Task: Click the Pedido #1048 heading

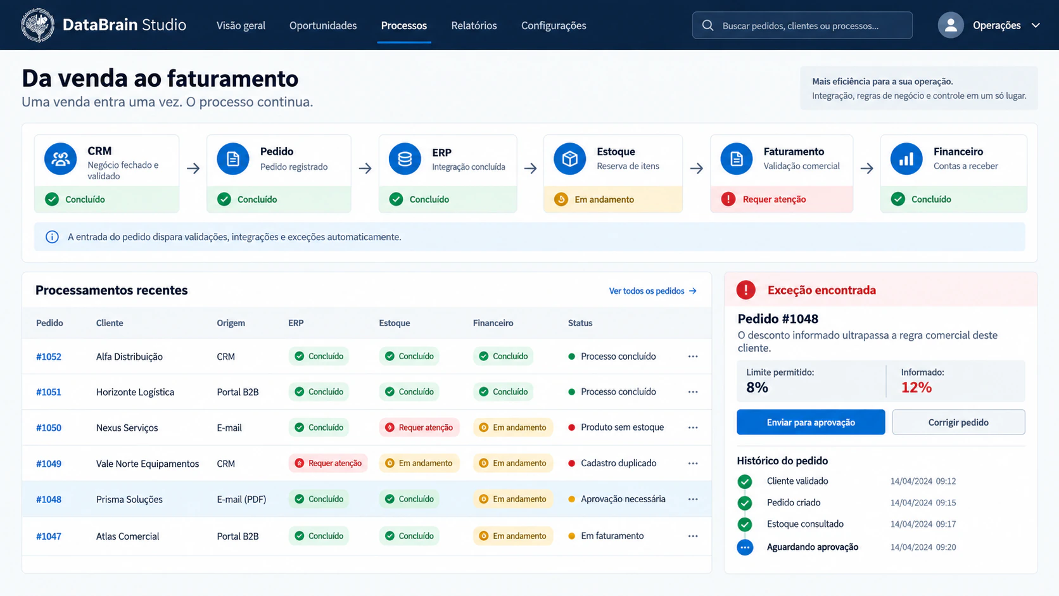Action: [x=778, y=319]
